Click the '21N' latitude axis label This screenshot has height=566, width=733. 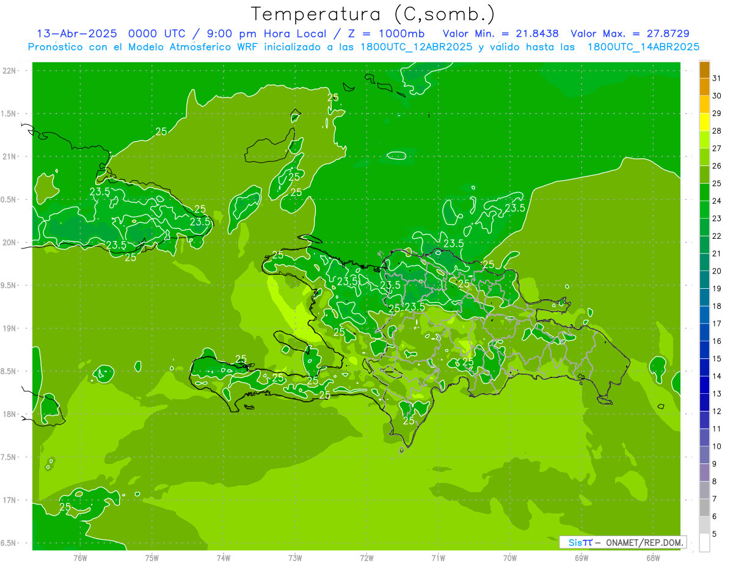[10, 156]
